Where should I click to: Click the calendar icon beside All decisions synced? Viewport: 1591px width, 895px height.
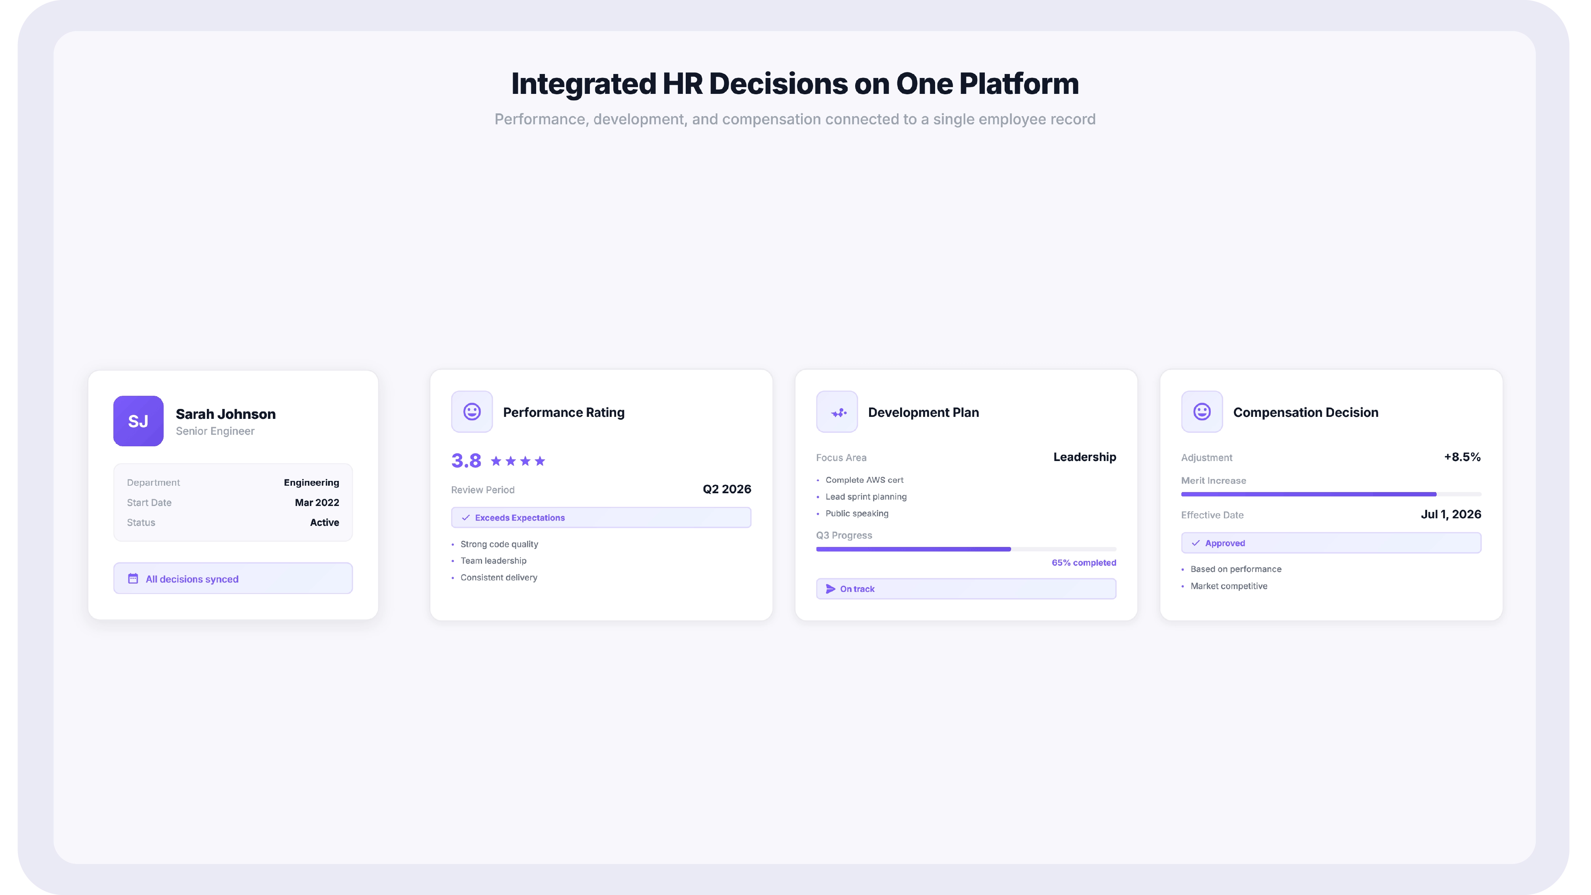coord(133,579)
